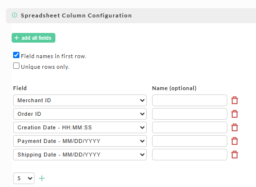Click the green plus icon to add rows
Screen dimensions: 256x187
[x=42, y=178]
